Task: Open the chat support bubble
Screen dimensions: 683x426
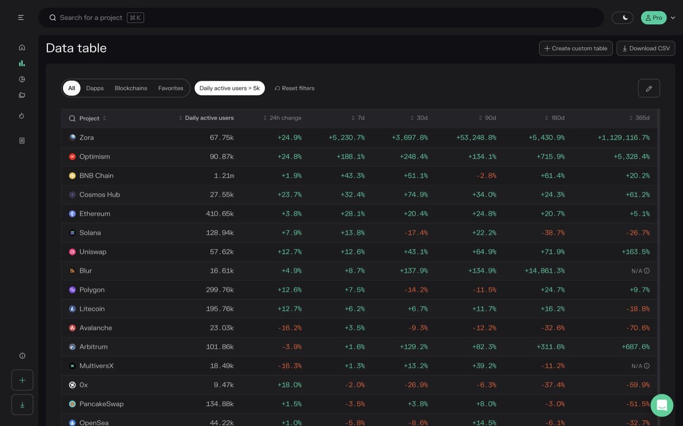Action: click(x=662, y=406)
